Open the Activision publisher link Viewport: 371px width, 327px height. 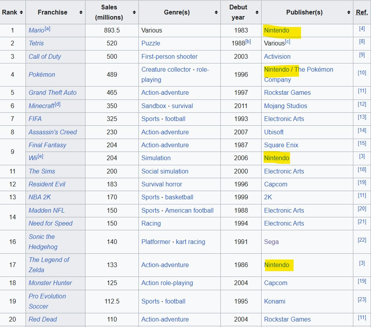(x=277, y=56)
